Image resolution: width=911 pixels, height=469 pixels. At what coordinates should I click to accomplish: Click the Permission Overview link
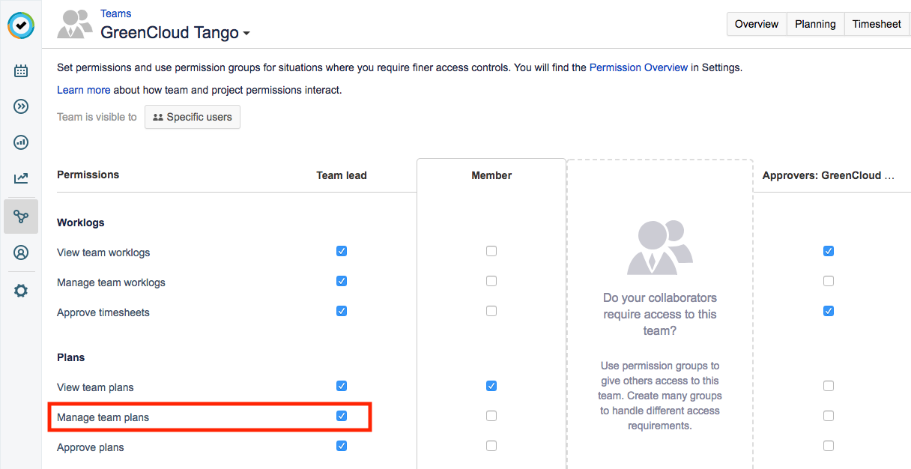pos(638,67)
